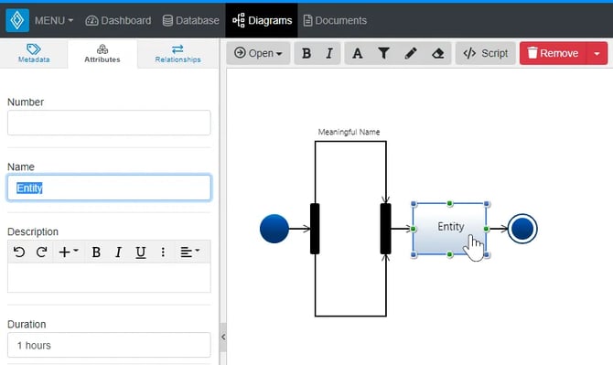Click the bottom-left blue resize handle of Entity
613x365 pixels.
pyautogui.click(x=414, y=255)
